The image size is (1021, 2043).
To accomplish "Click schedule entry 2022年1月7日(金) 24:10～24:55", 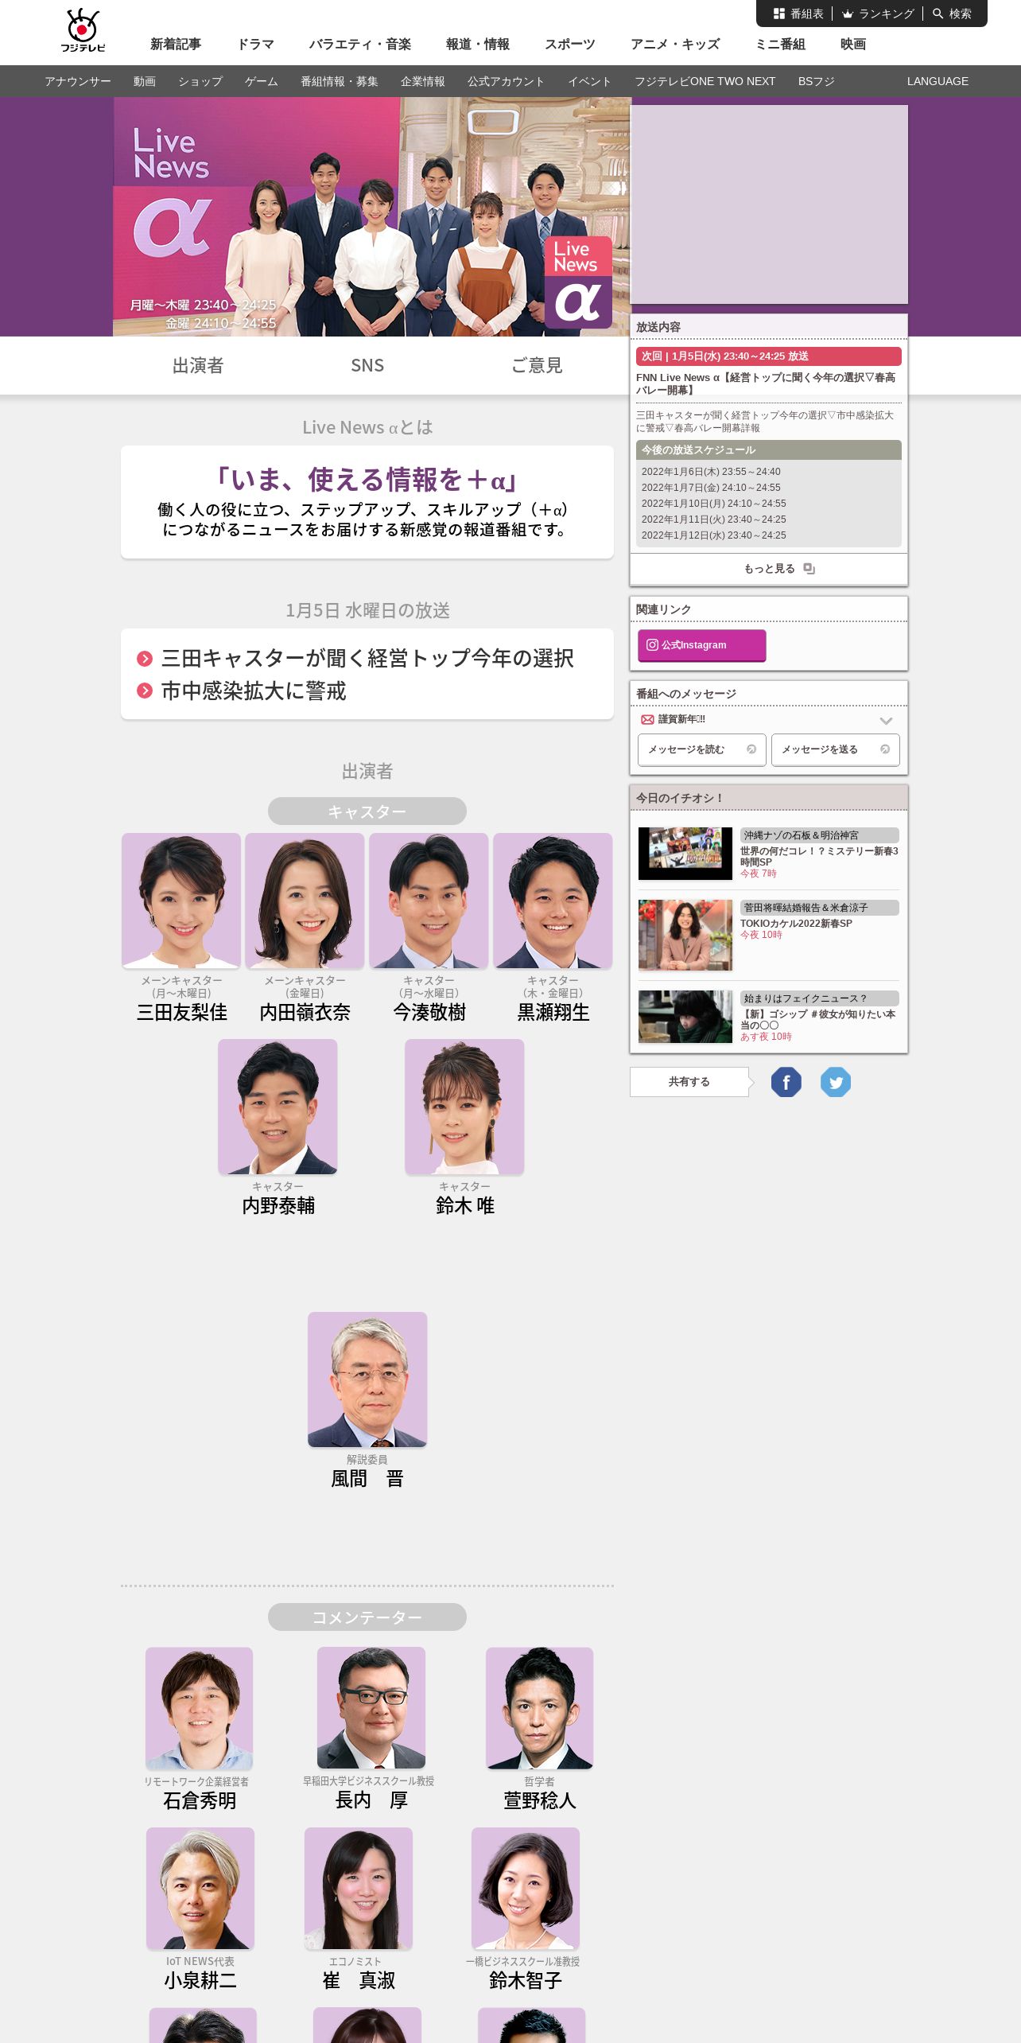I will pyautogui.click(x=711, y=488).
